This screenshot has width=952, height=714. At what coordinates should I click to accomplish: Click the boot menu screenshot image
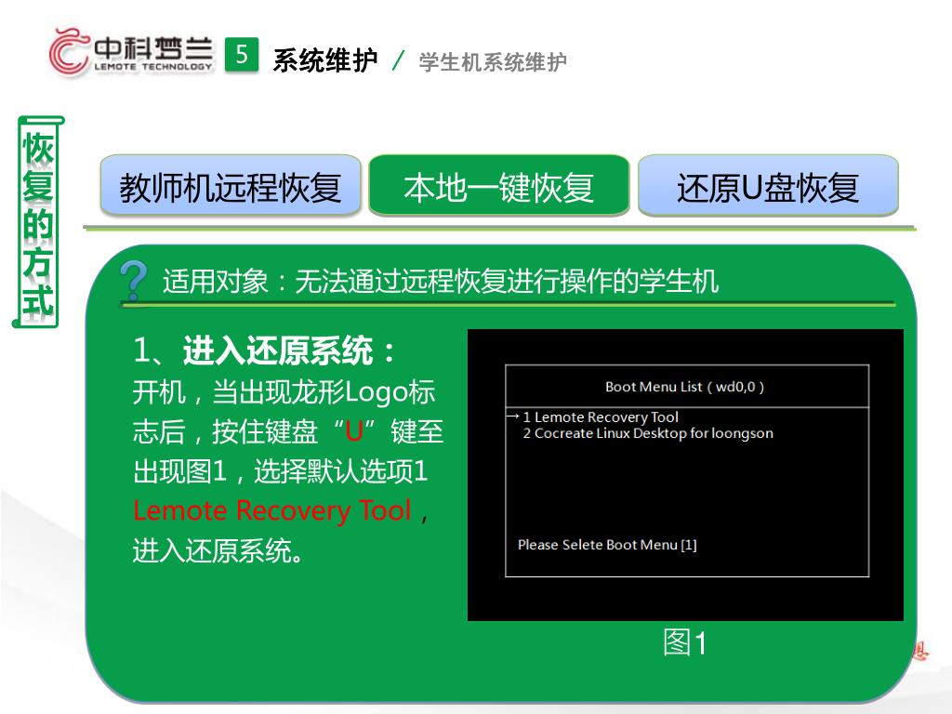click(685, 475)
